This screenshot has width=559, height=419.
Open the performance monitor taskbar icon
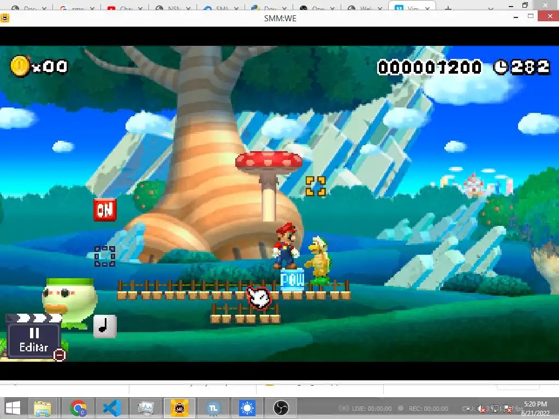click(145, 408)
